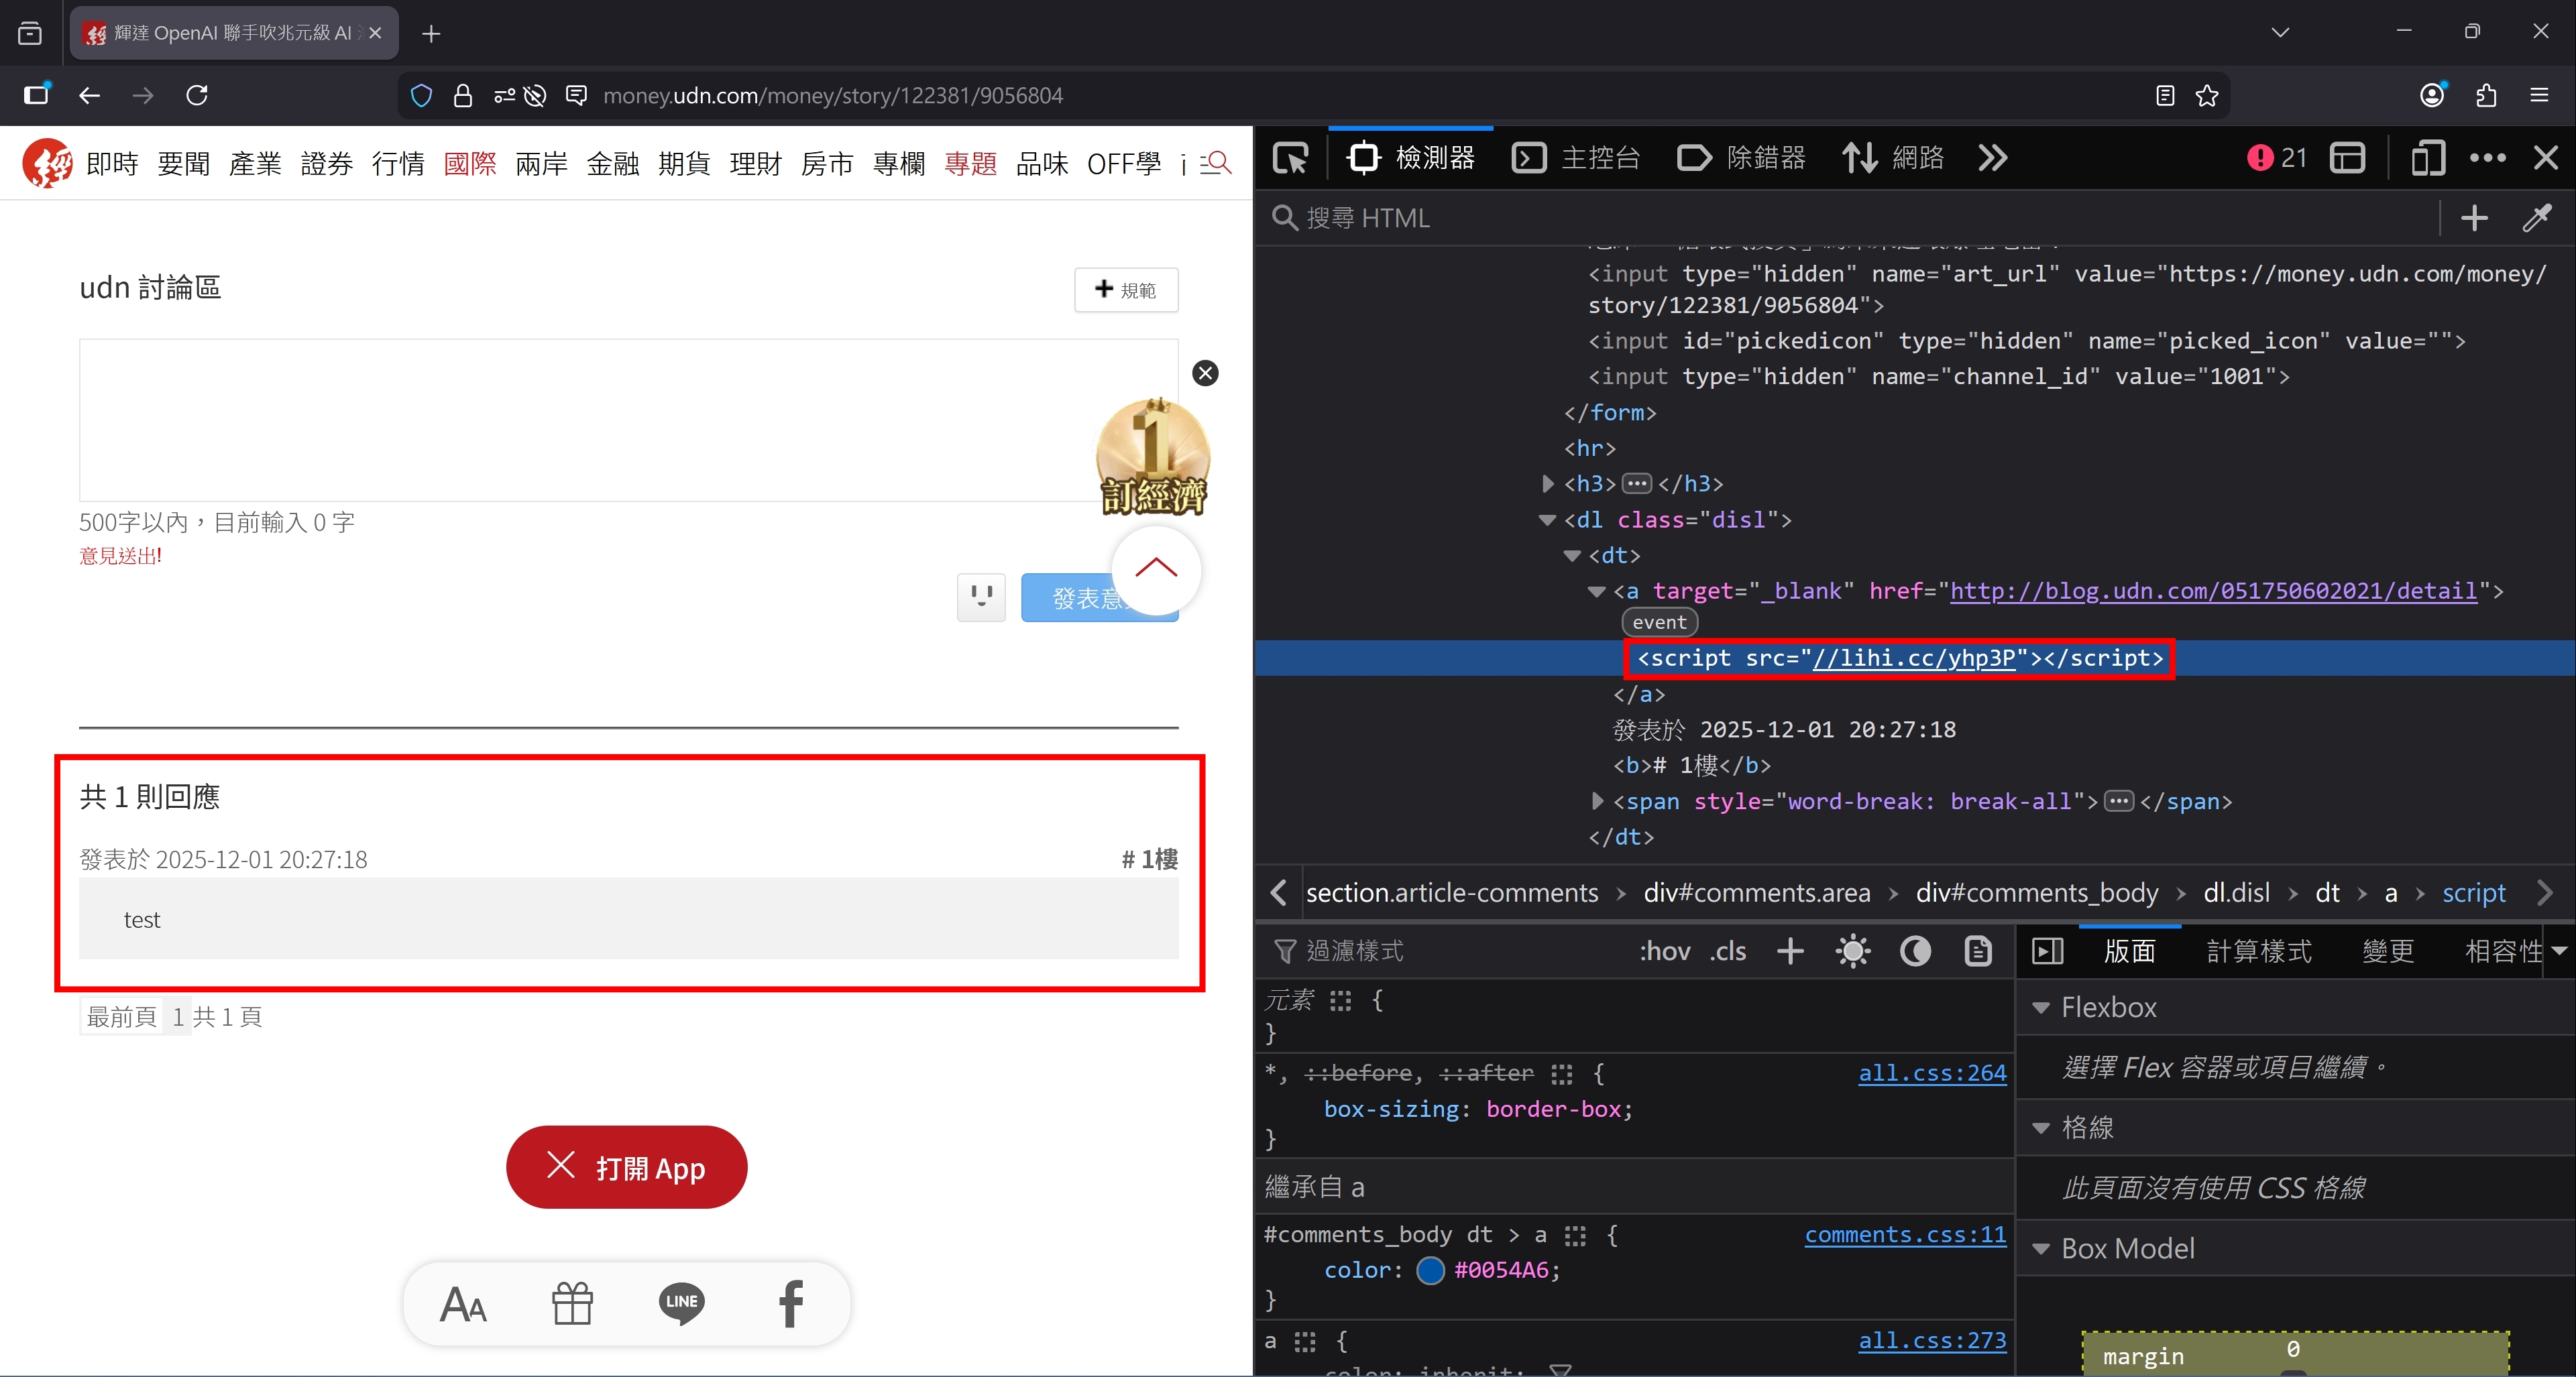Click the 規範 rules button
Screen dimensions: 2576x1377
[x=1126, y=290]
